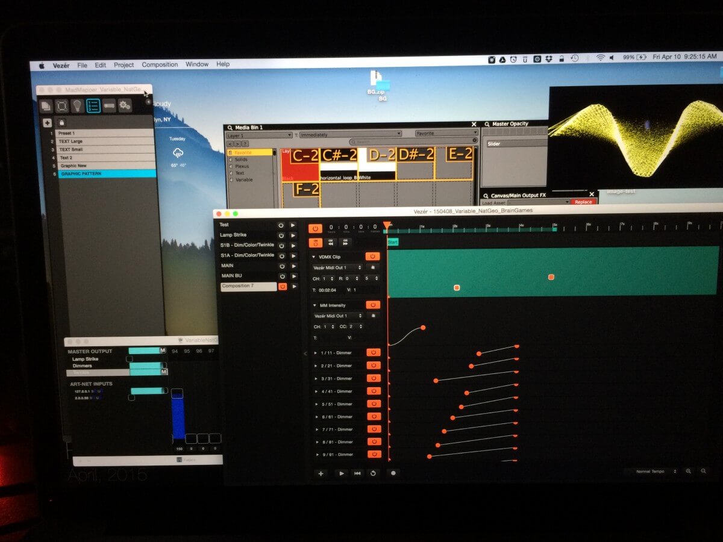Toggle the loop button in the Vezér transport
The height and width of the screenshot is (542, 723).
click(373, 473)
